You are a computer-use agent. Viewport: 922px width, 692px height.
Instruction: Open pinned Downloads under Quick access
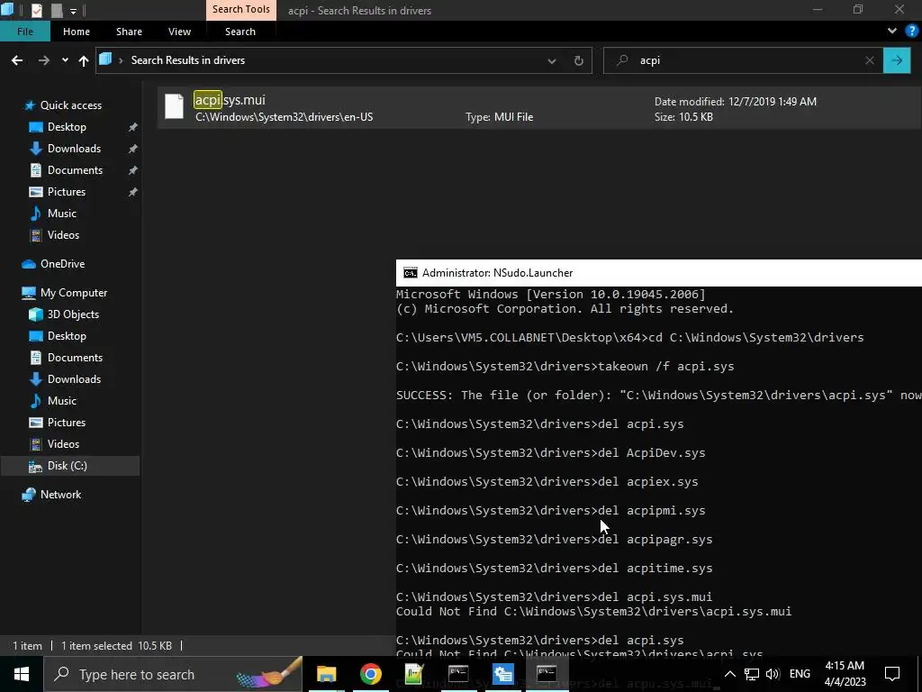(x=74, y=149)
